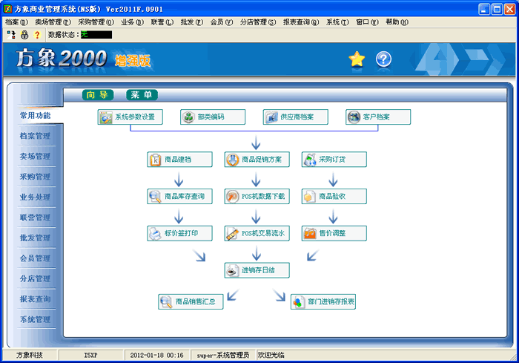This screenshot has width=519, height=363.
Task: Open 采购订货 purchase ordering
Action: [334, 160]
